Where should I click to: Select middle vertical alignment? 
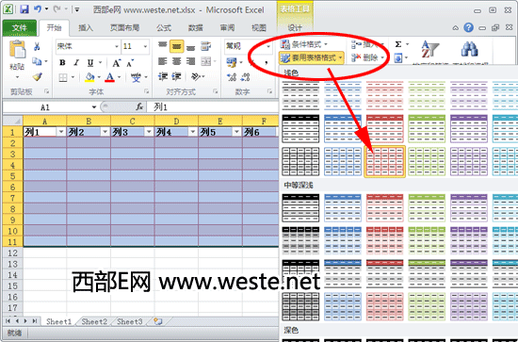[x=176, y=46]
